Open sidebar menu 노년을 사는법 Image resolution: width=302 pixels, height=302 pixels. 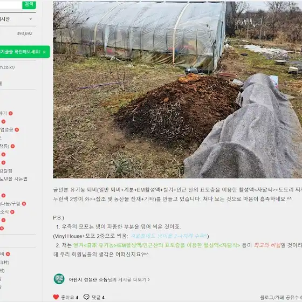[13, 179]
